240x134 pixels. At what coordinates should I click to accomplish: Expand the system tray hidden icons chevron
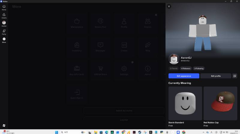pyautogui.click(x=203, y=132)
